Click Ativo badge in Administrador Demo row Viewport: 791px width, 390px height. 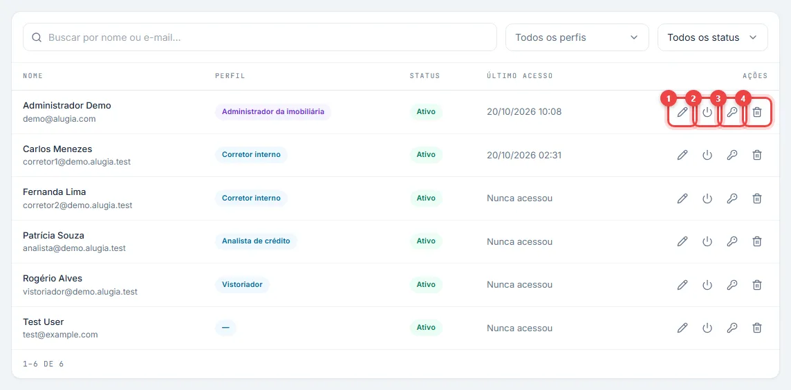426,111
